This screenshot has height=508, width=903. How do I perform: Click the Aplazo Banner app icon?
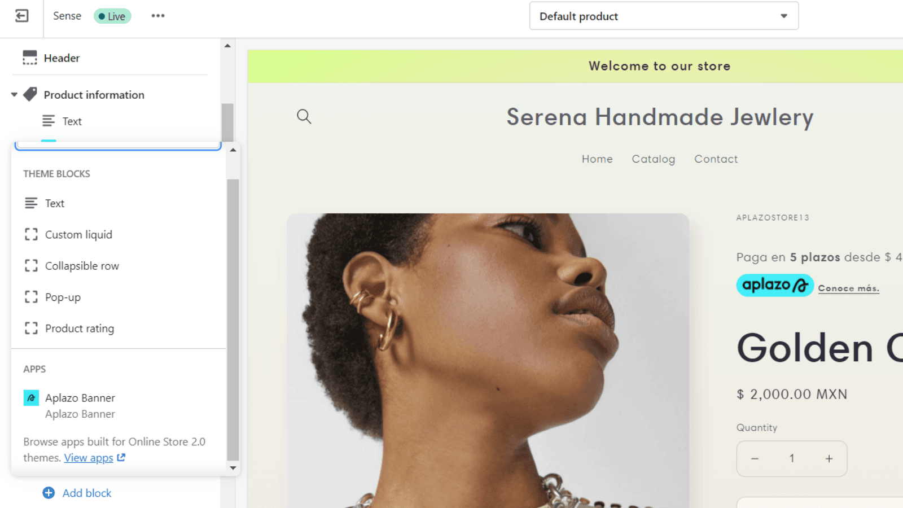(31, 398)
